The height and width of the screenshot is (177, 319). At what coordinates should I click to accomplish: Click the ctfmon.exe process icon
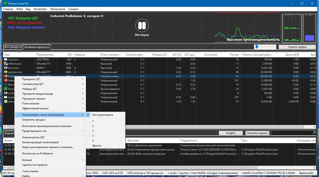click(6, 64)
